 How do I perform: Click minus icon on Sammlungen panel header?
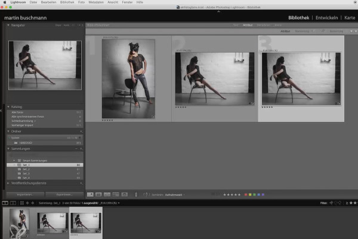pos(76,149)
